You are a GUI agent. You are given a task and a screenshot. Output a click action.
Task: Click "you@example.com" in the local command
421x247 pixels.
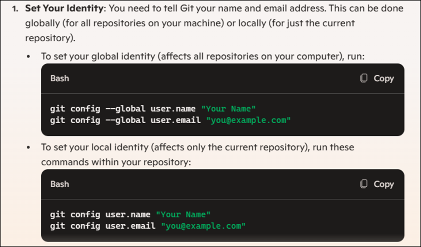203,226
